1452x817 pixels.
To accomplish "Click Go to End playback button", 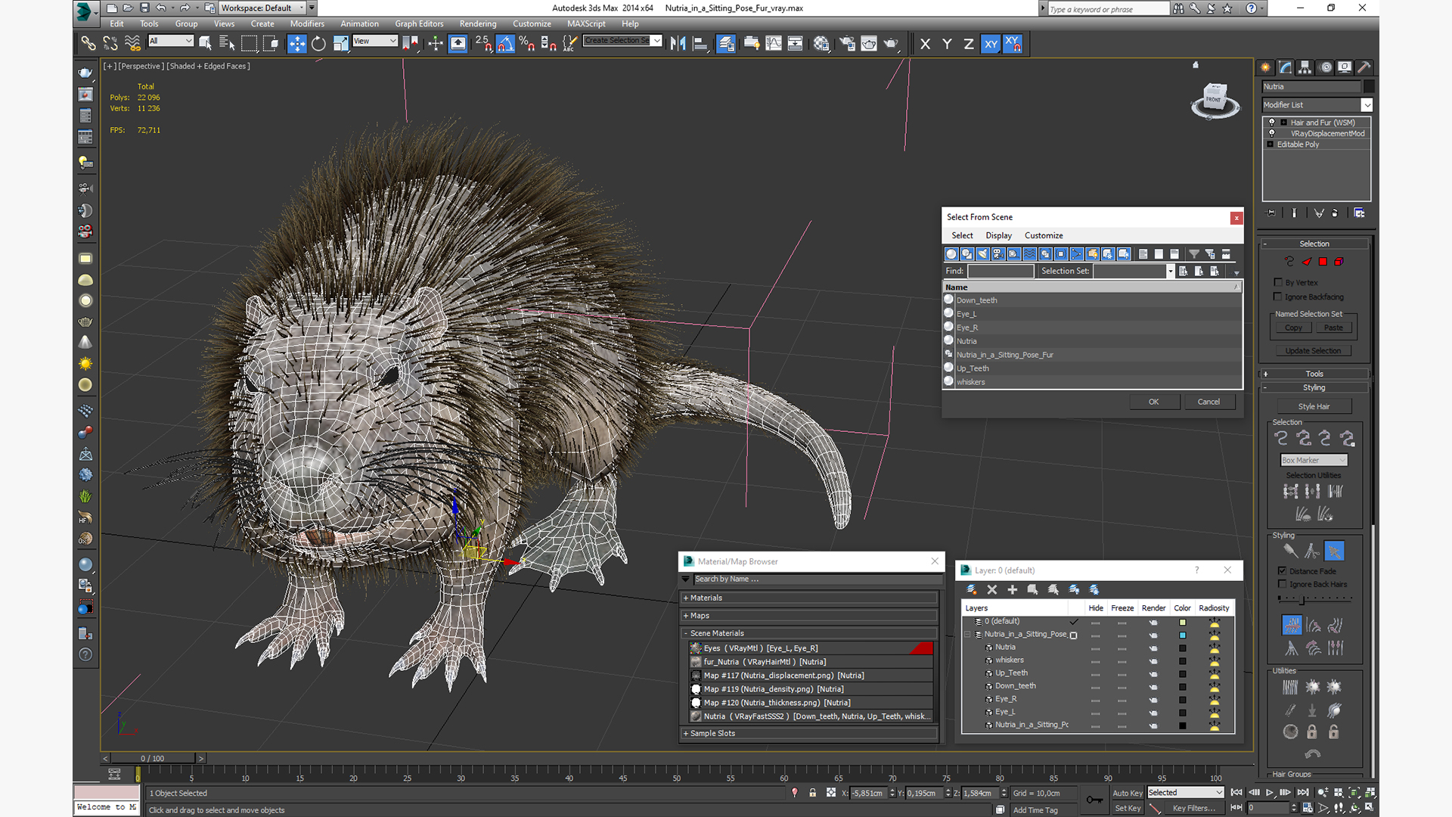I will coord(1303,792).
